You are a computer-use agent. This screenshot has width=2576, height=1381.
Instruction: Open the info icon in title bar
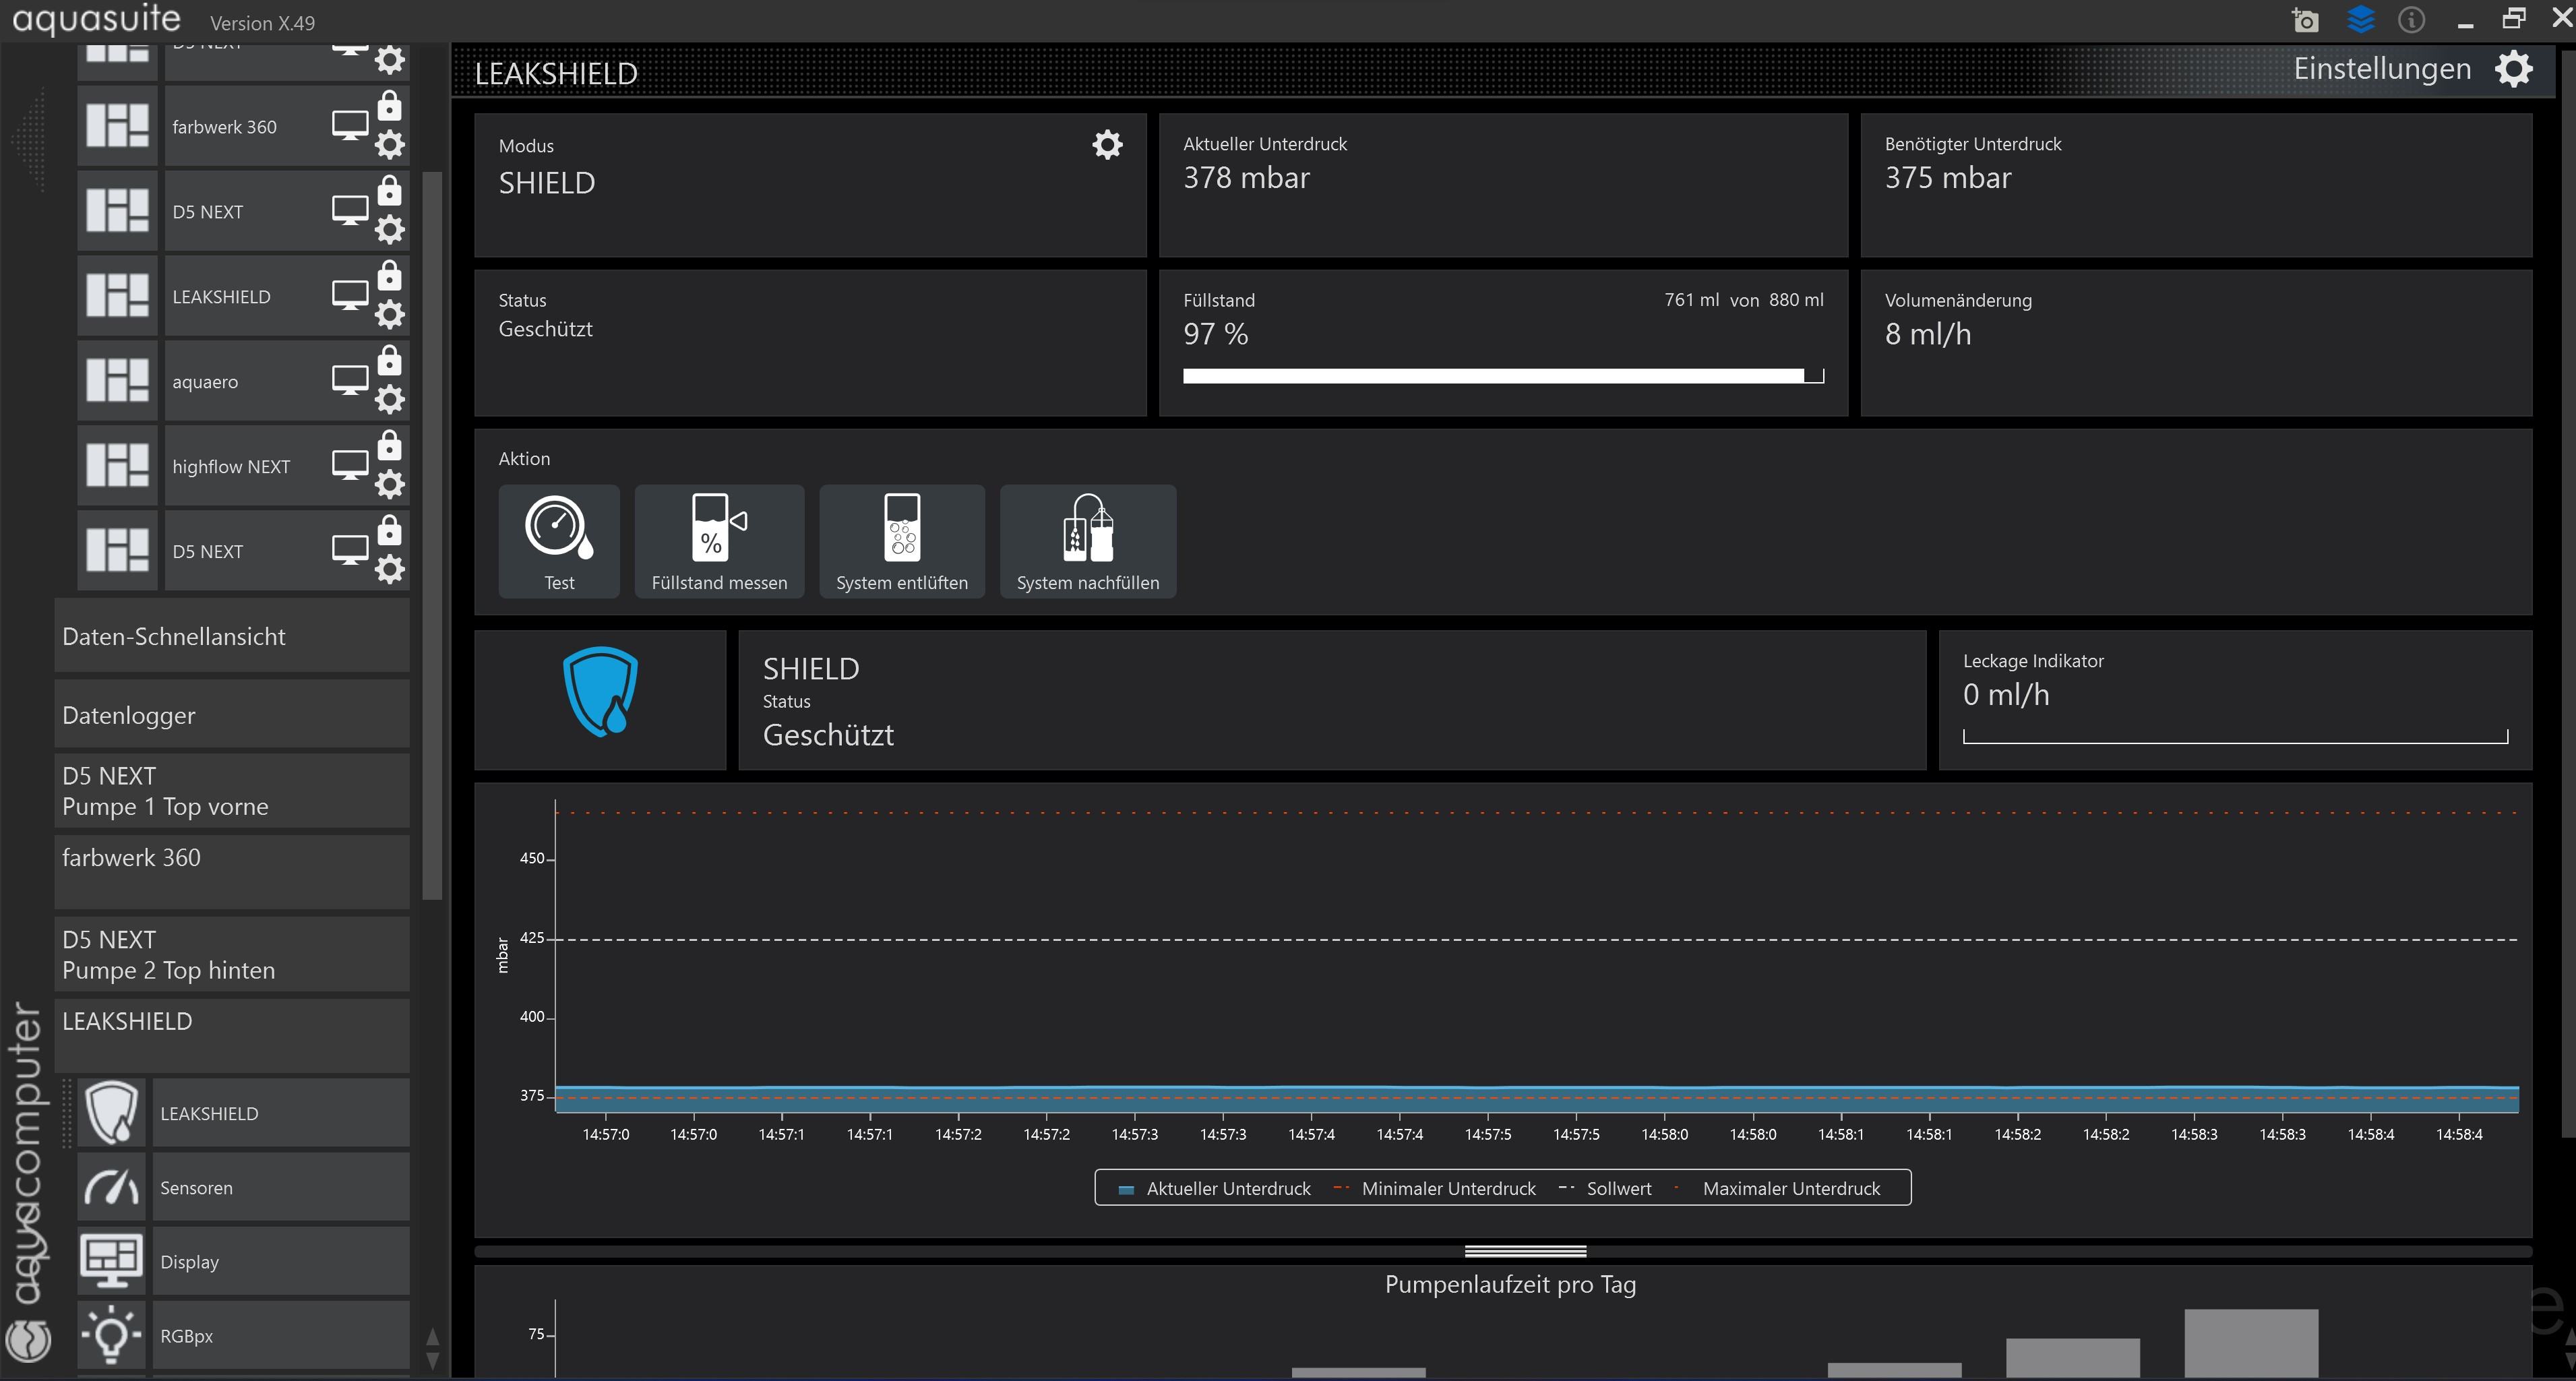[2412, 19]
